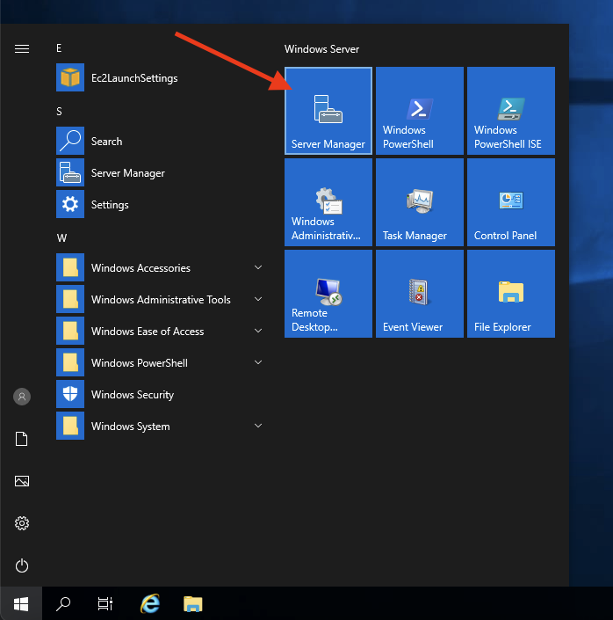
Task: Start the Remote Desktop Connection tile
Action: (x=328, y=294)
